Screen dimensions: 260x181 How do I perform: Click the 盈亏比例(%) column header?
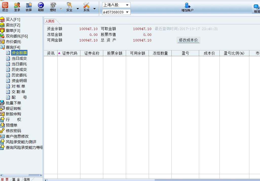click(234, 53)
